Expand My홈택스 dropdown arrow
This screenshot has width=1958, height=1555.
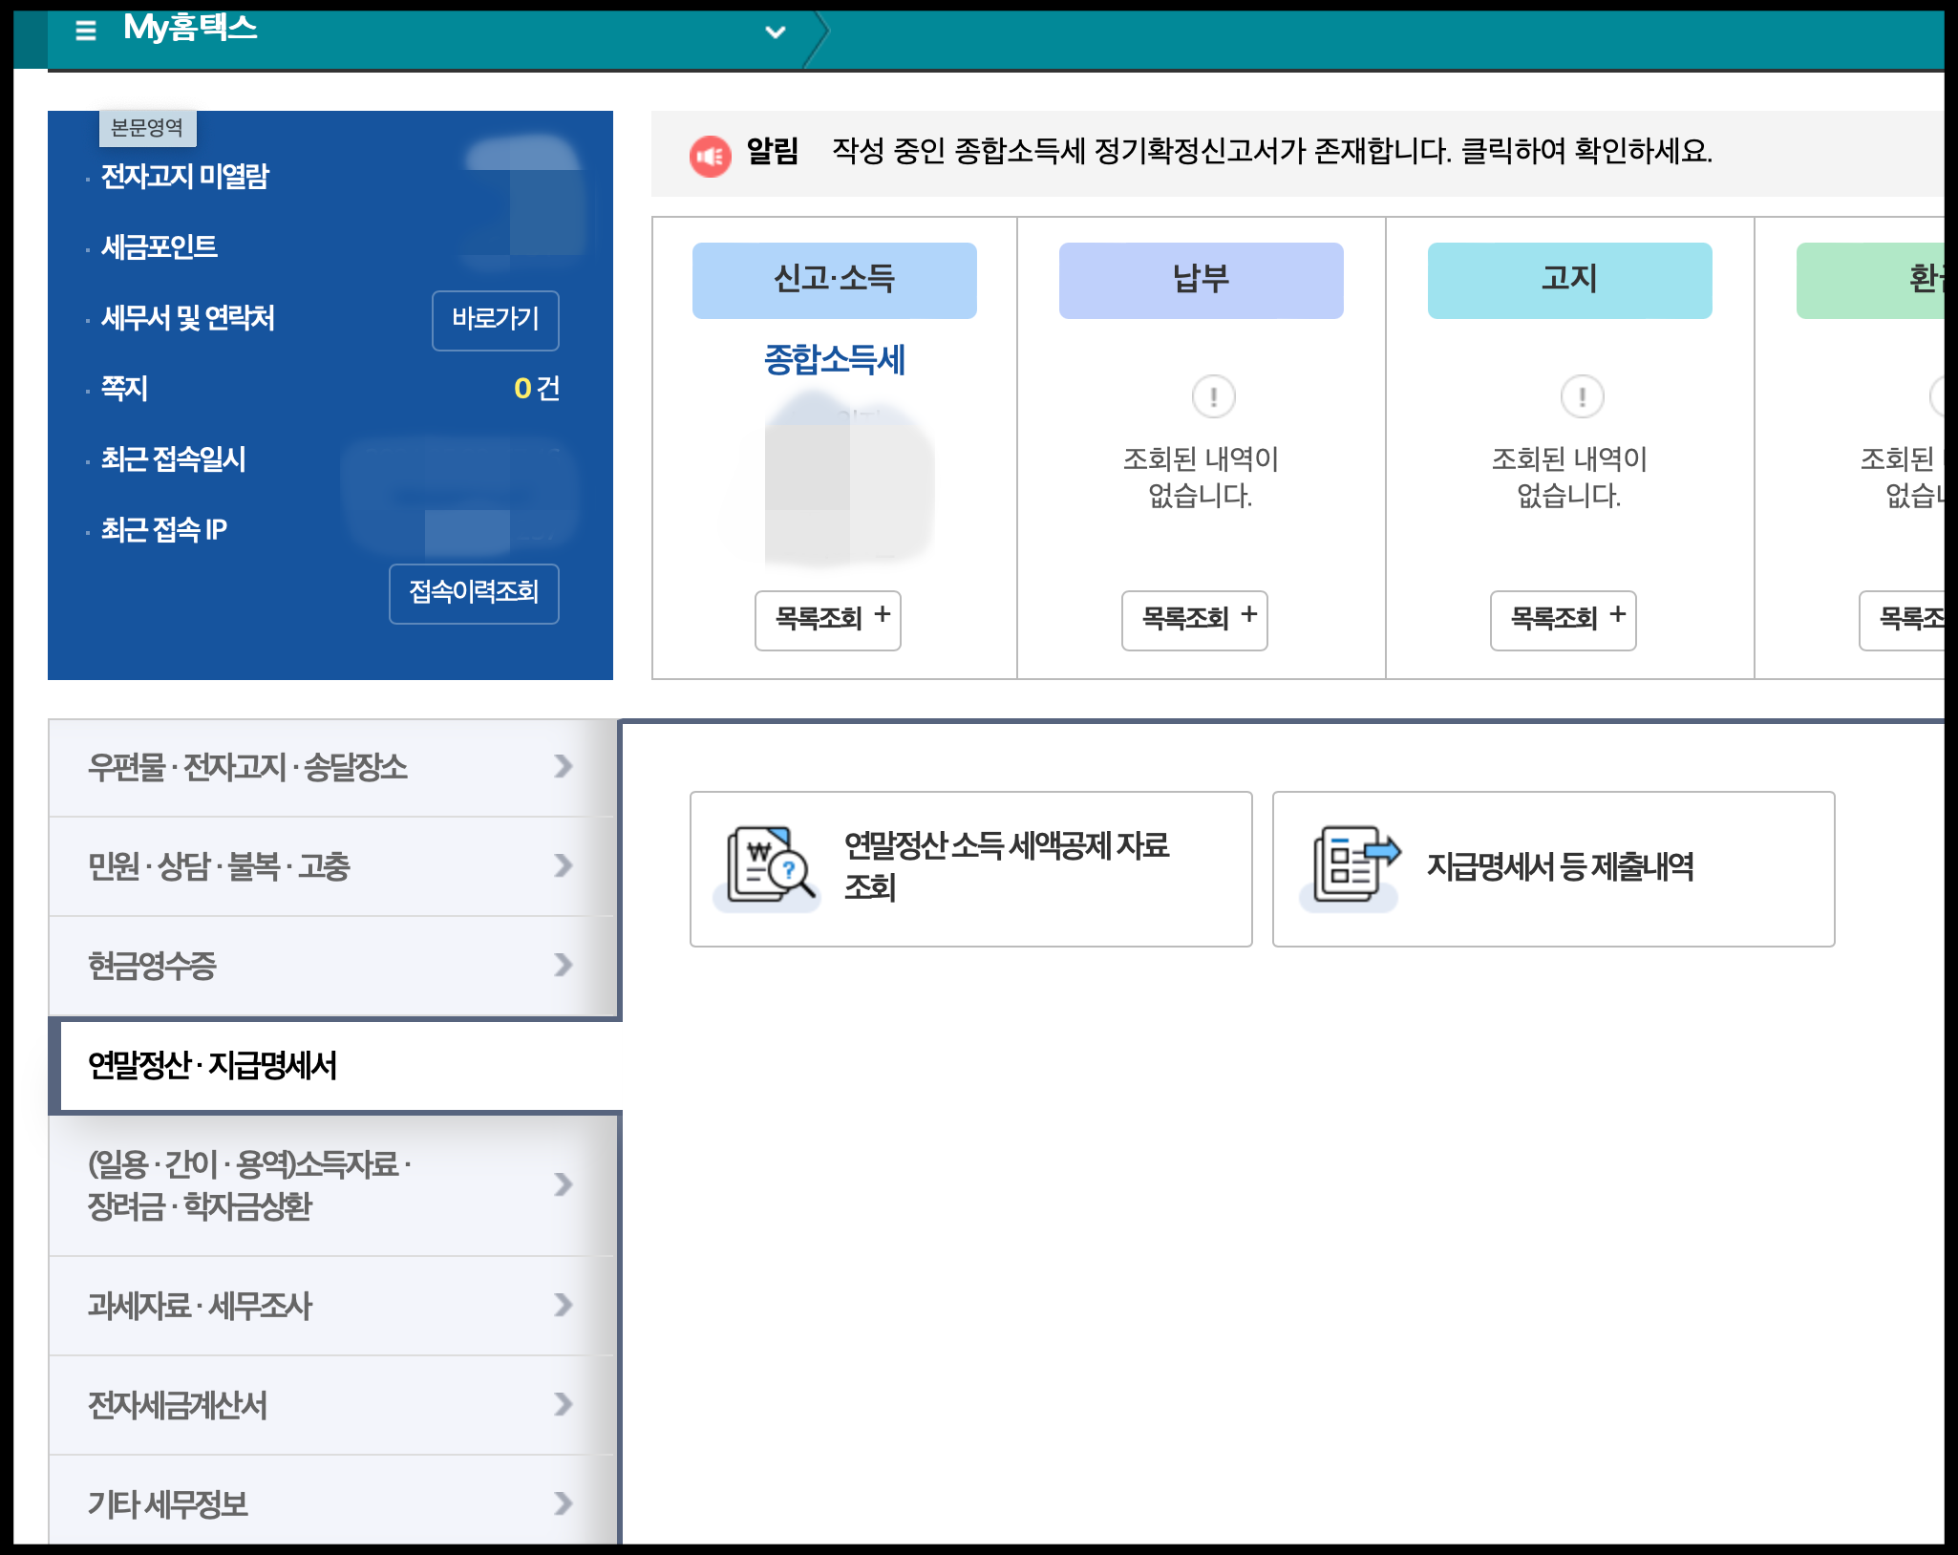pos(776,32)
